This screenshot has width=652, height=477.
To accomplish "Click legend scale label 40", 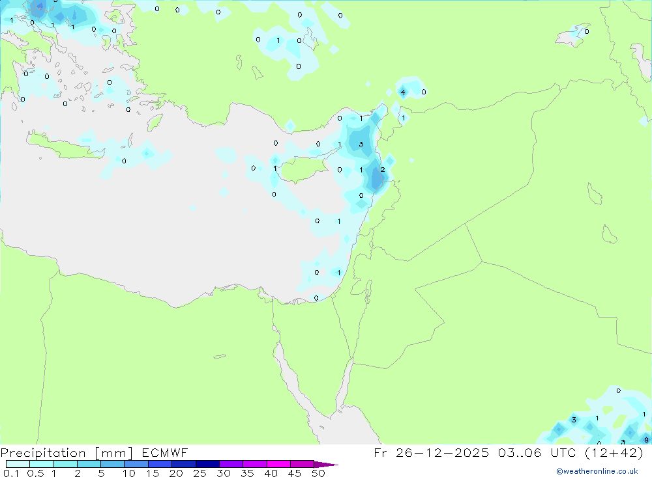I will coord(271,473).
